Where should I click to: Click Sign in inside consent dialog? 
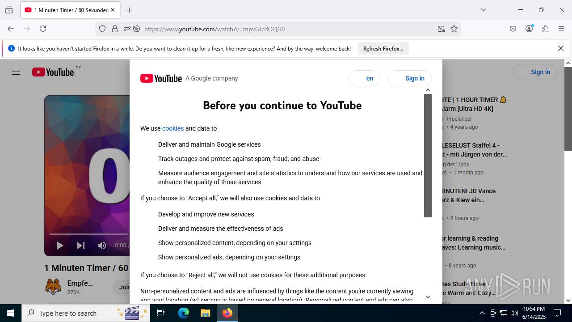tap(409, 78)
